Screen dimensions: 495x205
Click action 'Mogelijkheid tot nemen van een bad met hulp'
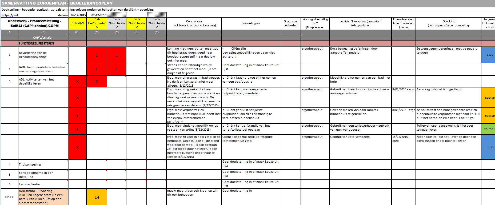pos(361,81)
